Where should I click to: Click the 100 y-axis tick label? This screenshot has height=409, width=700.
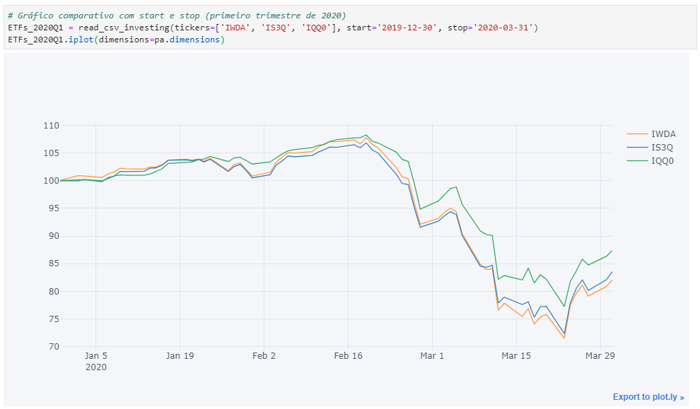tap(50, 181)
